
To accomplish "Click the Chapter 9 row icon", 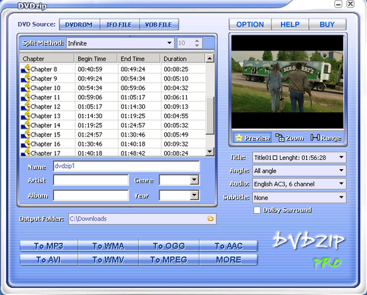I will tap(25, 79).
